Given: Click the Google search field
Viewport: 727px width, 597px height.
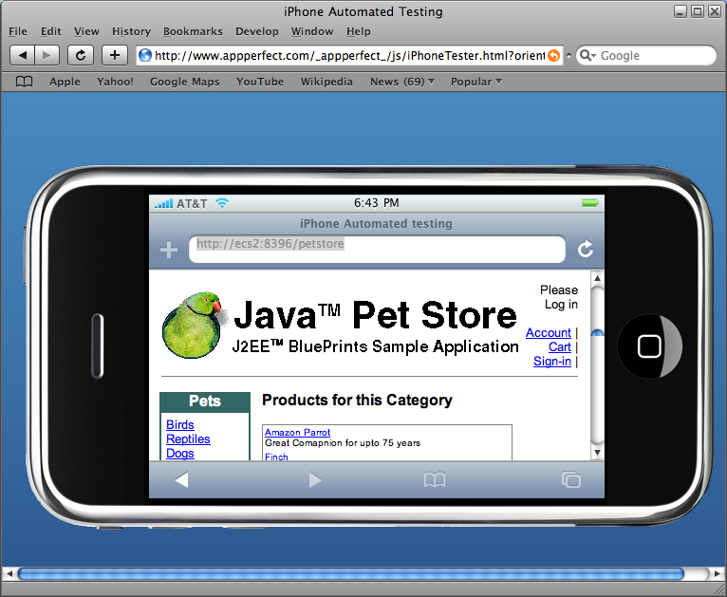Looking at the screenshot, I should [646, 56].
